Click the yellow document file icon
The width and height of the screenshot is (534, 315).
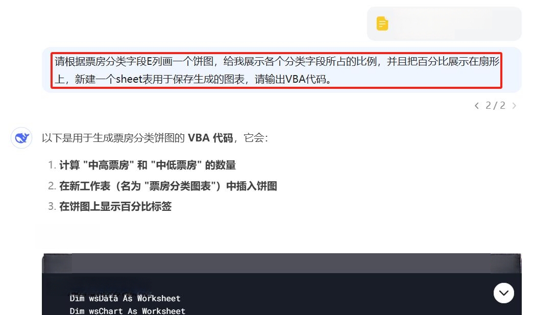(x=382, y=23)
